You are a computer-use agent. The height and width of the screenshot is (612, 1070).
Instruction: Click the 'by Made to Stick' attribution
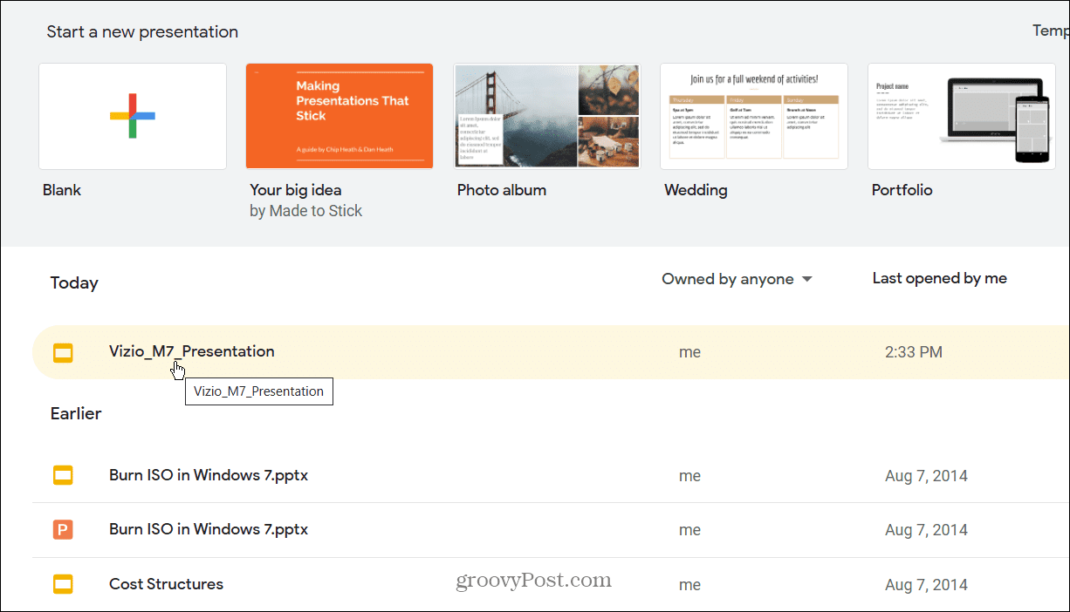pyautogui.click(x=305, y=210)
